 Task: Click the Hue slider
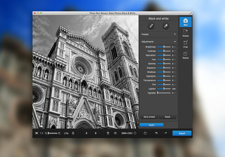(x=164, y=59)
